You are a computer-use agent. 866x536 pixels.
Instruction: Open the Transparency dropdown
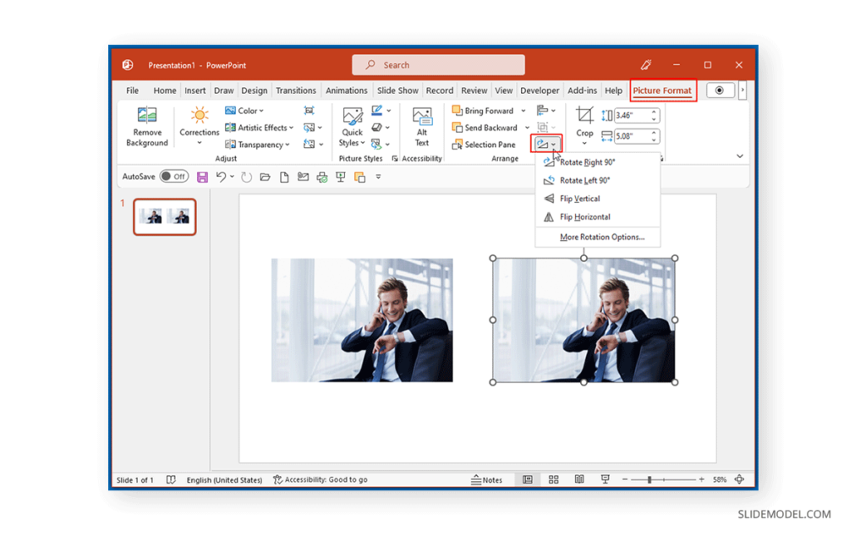tap(257, 145)
